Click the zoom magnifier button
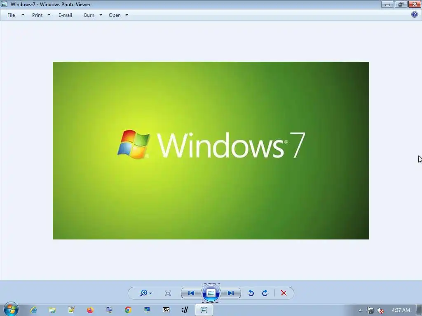Screen dimensions: 422x316 144,293
